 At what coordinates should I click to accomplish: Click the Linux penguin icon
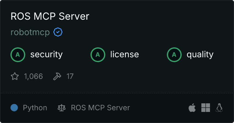(219, 108)
